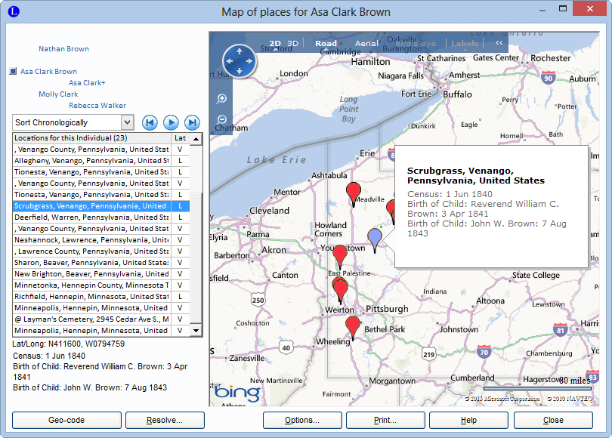Viewport: 612px width, 438px height.
Task: Toggle map Labels option
Action: point(465,43)
